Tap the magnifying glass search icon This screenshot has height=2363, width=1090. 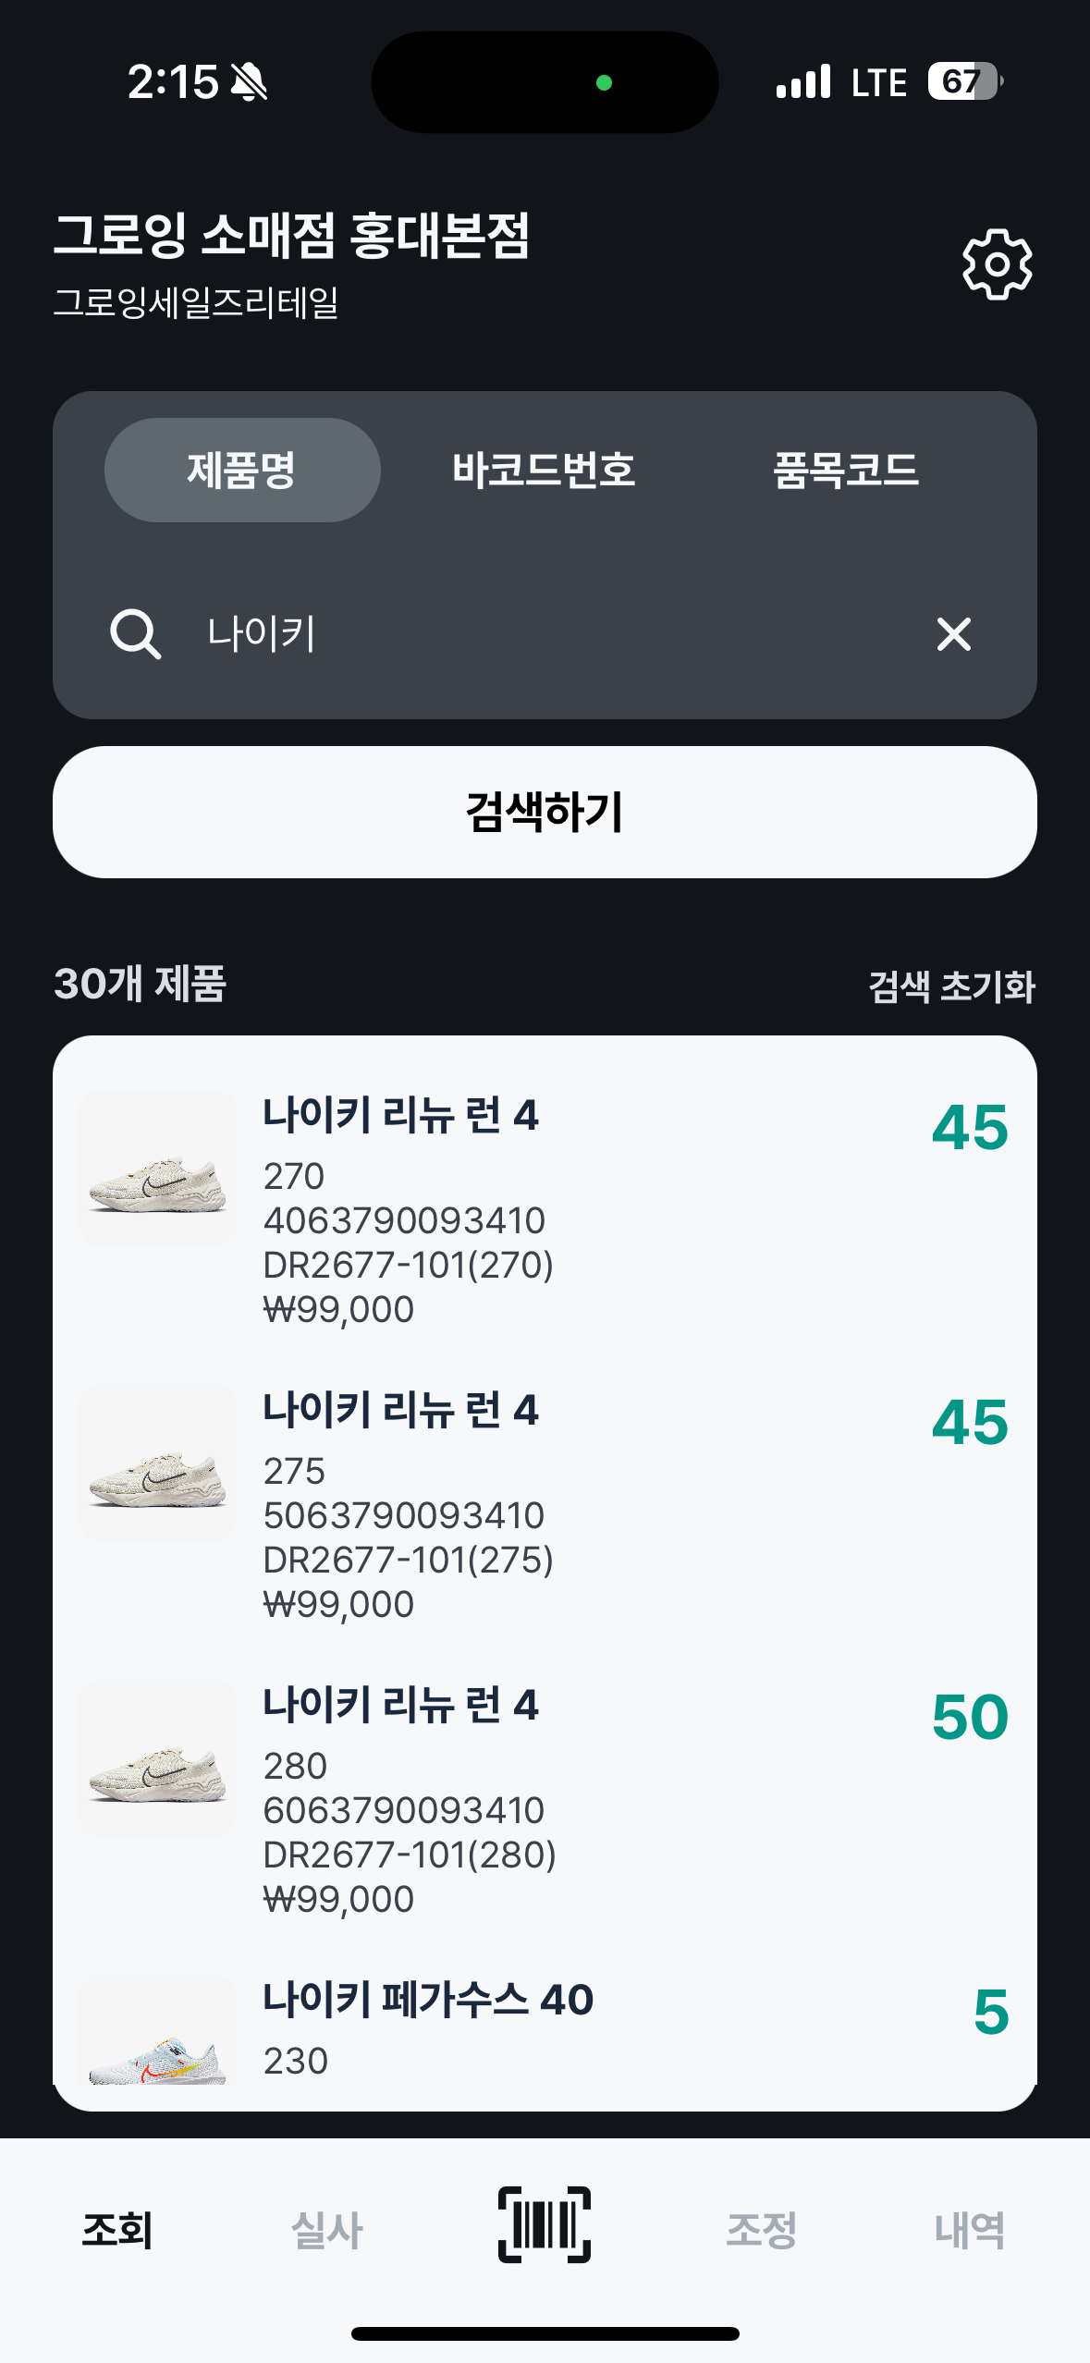(136, 634)
